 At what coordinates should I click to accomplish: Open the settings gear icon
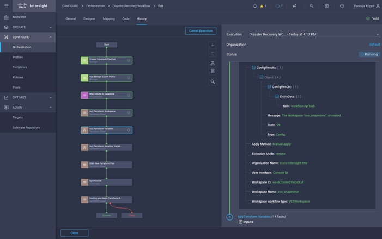click(327, 6)
